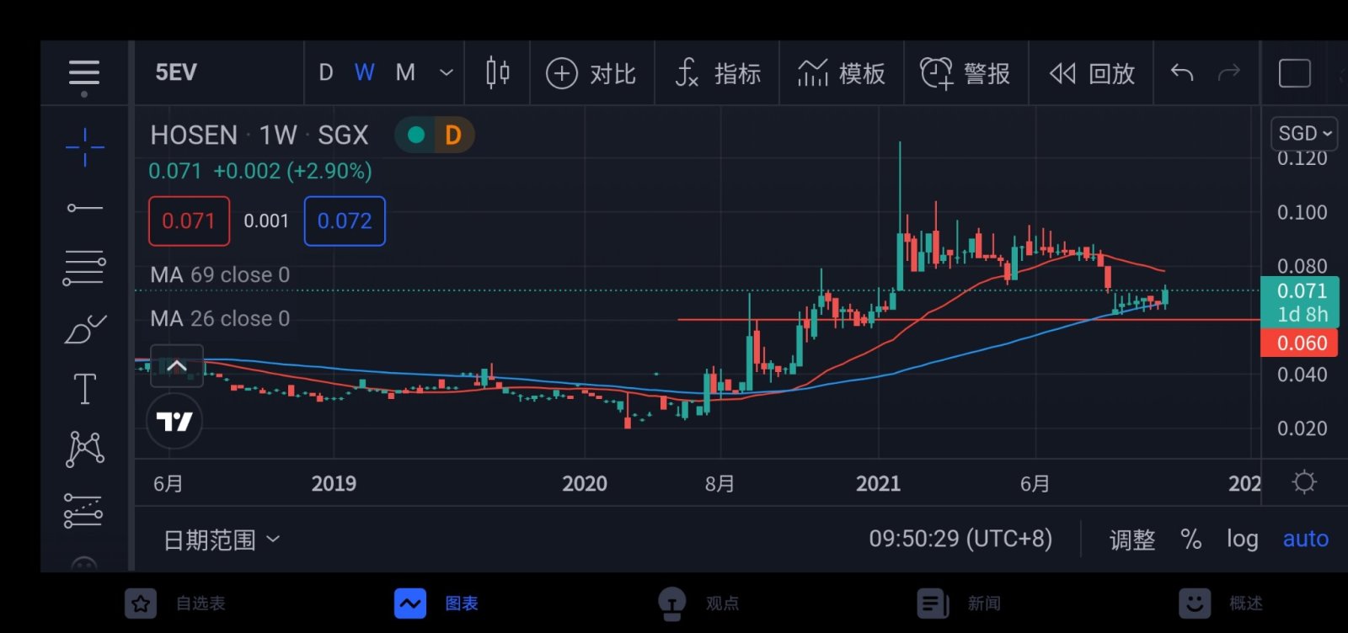Screen dimensions: 1348x633
Task: Open the 新闻 news tab
Action: pyautogui.click(x=959, y=604)
